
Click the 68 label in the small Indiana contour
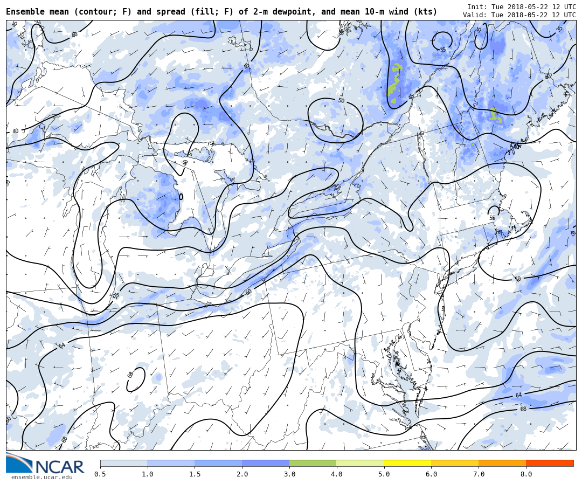(130, 374)
